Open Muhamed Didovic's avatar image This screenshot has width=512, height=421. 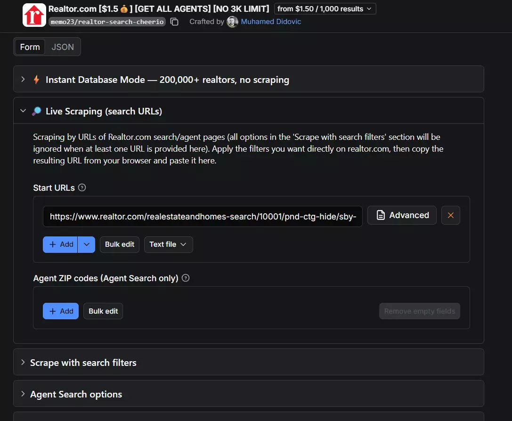coord(232,22)
